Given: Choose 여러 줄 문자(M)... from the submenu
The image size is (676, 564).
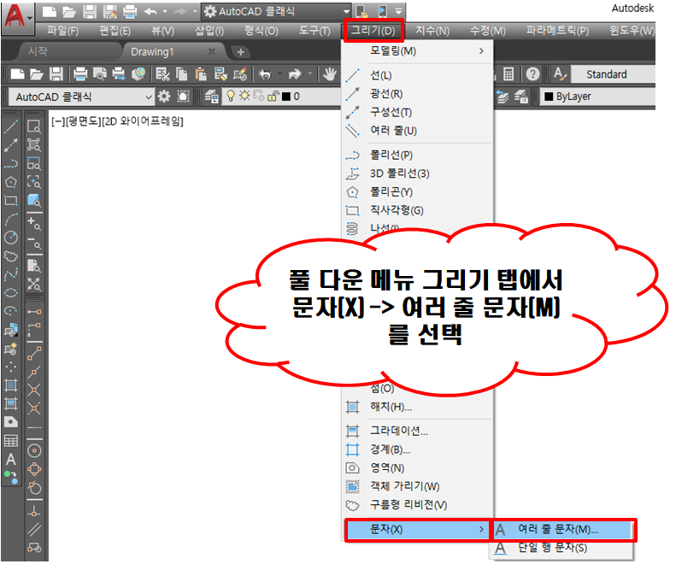Looking at the screenshot, I should point(563,529).
